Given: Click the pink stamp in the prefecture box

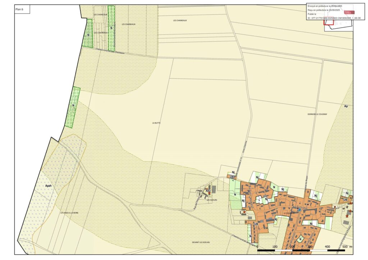Looking at the screenshot, I should coord(349,12).
